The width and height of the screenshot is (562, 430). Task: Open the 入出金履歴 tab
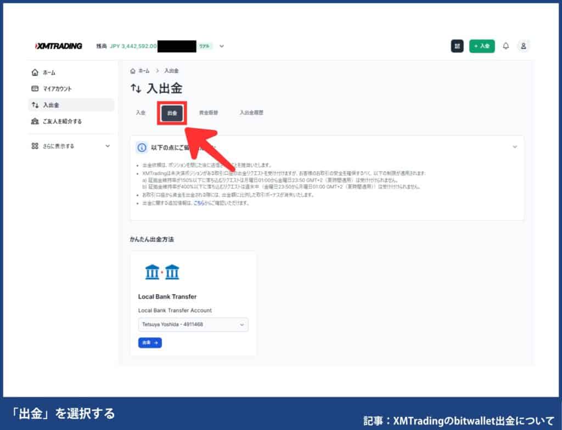251,112
